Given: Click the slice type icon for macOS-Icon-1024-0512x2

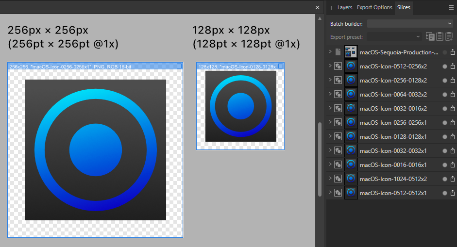Looking at the screenshot, I should pyautogui.click(x=338, y=179).
